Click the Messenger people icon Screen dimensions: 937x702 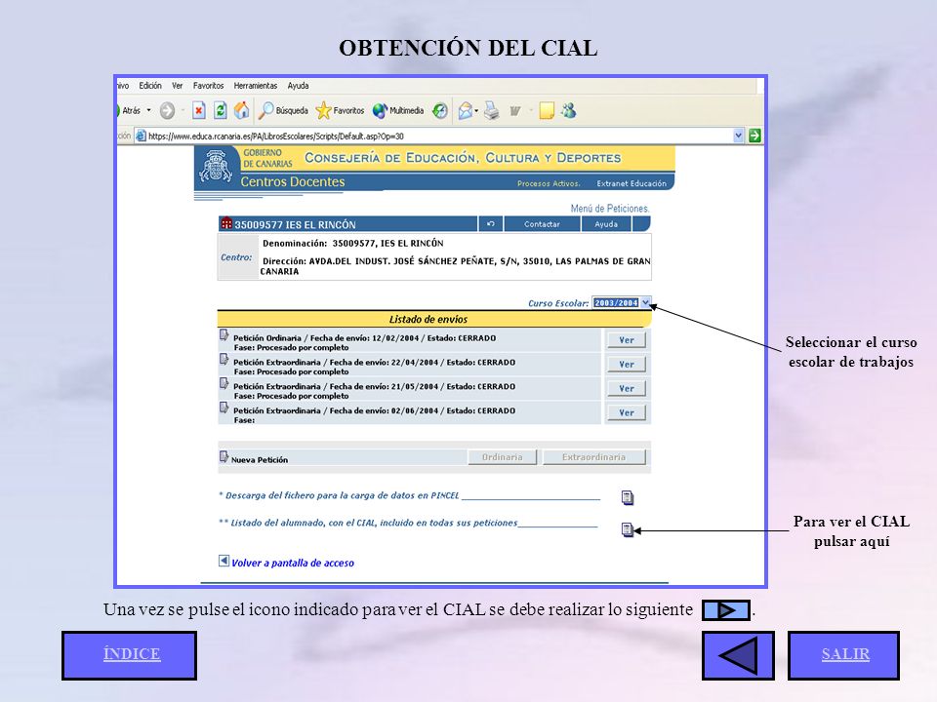(x=568, y=110)
